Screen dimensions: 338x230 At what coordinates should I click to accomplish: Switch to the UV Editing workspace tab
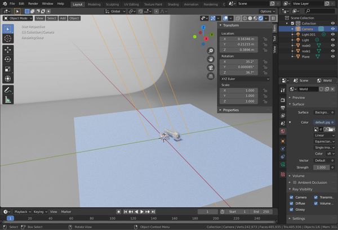point(131,4)
